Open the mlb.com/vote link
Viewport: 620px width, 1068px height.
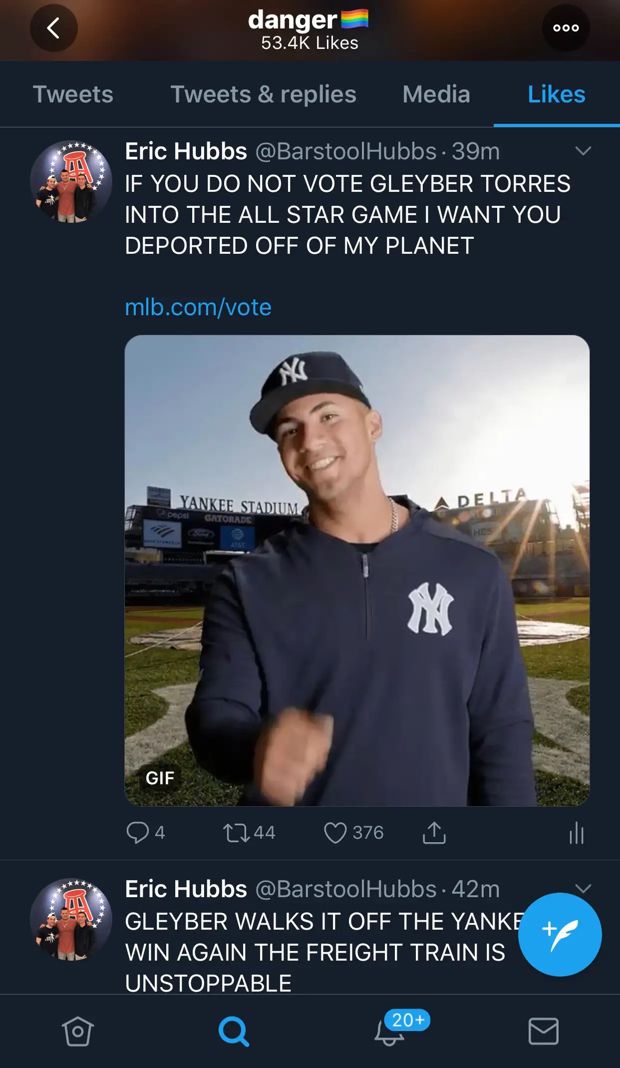point(198,307)
